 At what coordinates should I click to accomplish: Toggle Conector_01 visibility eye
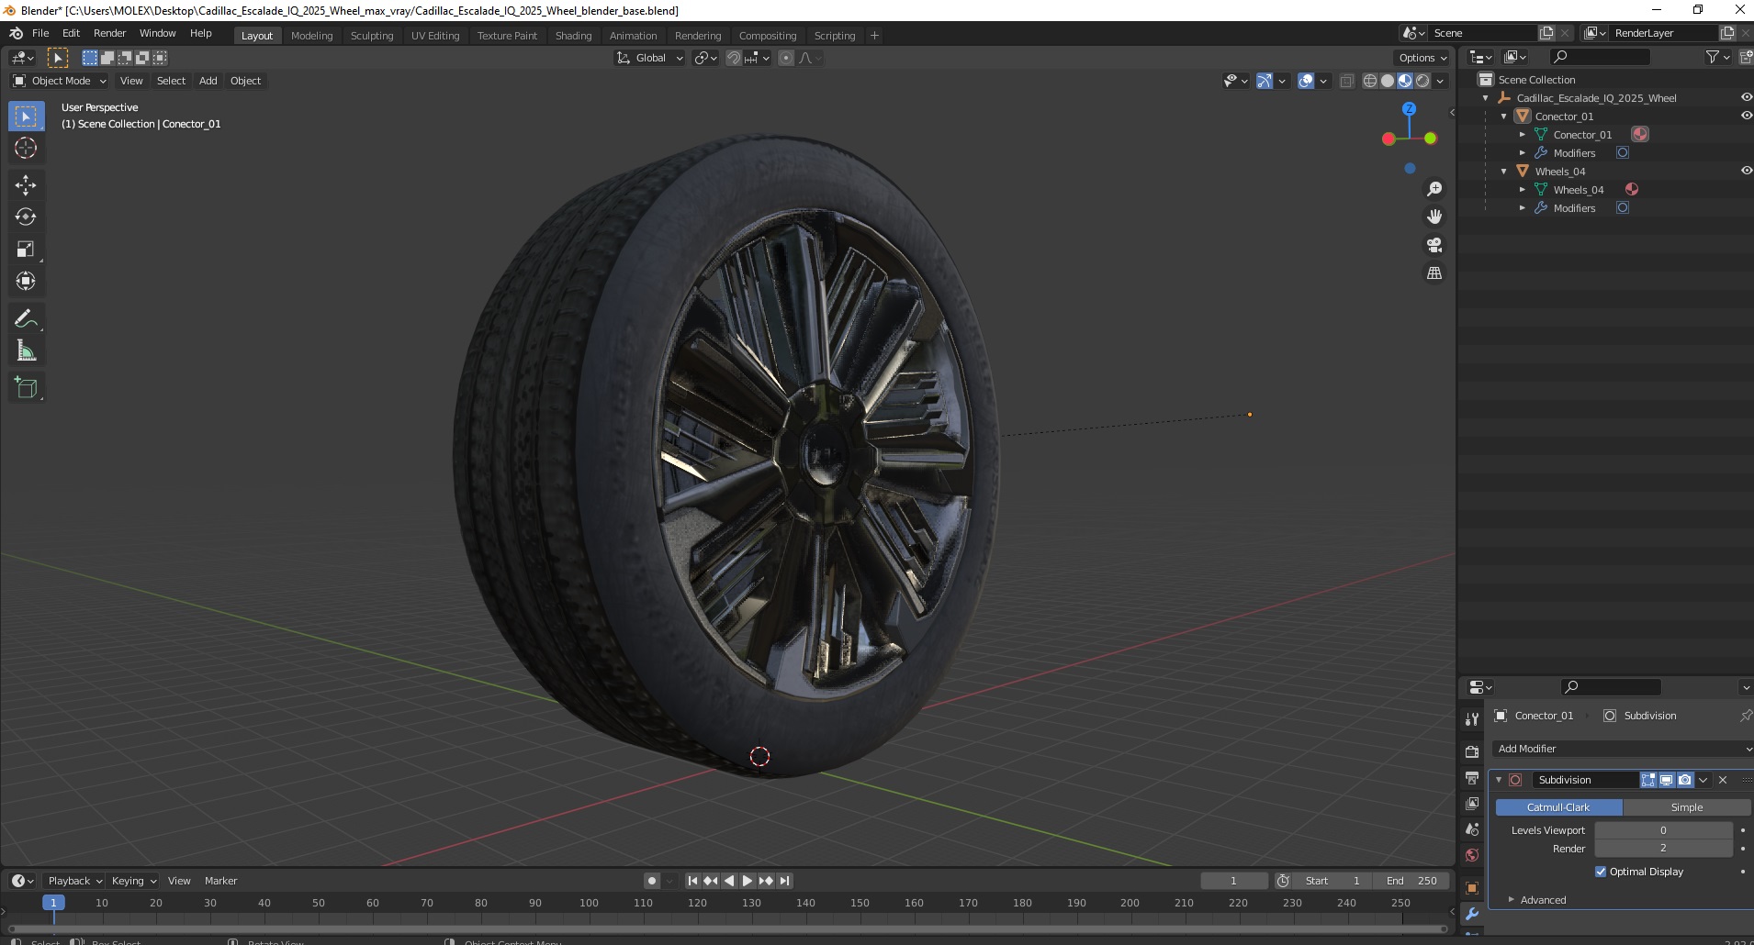pyautogui.click(x=1746, y=116)
